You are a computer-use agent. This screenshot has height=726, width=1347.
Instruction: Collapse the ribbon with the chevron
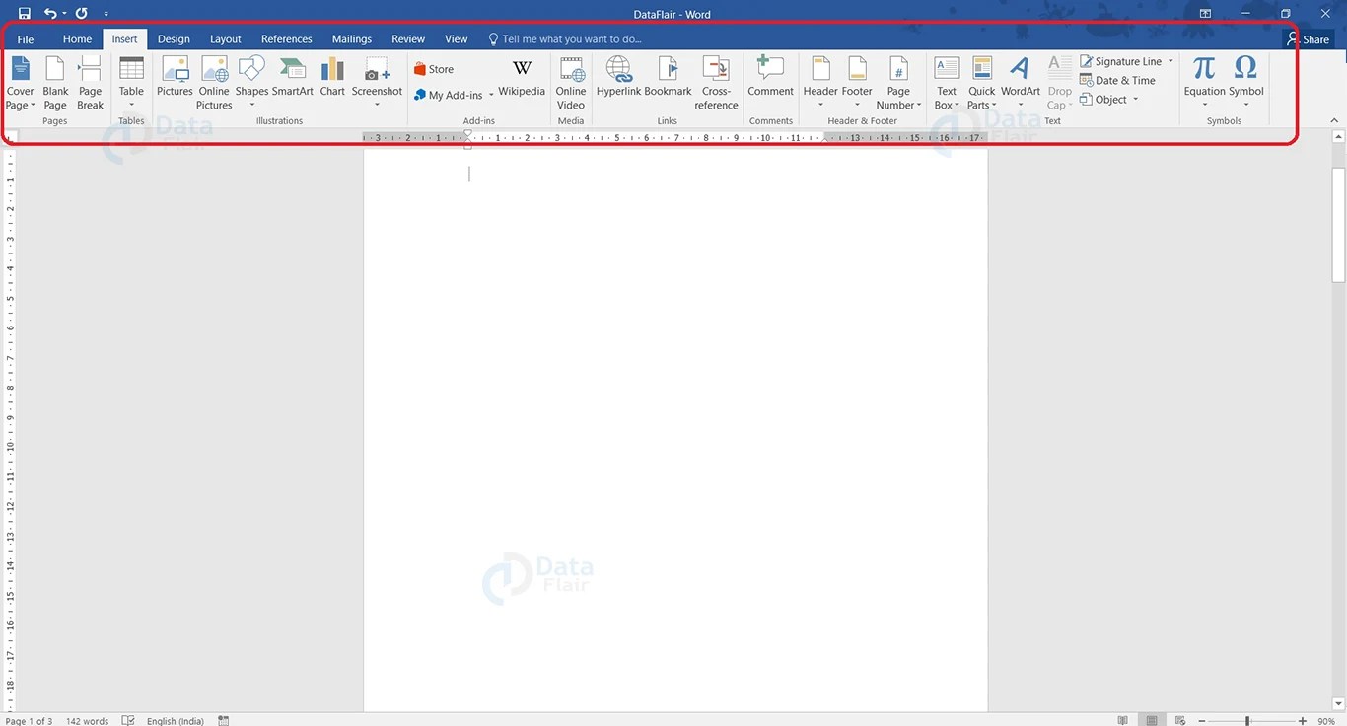pos(1335,121)
